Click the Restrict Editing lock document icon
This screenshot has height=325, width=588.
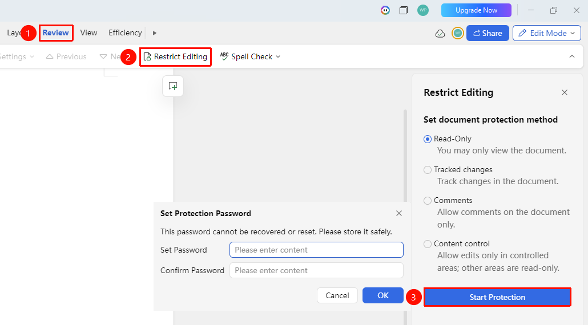coord(147,56)
